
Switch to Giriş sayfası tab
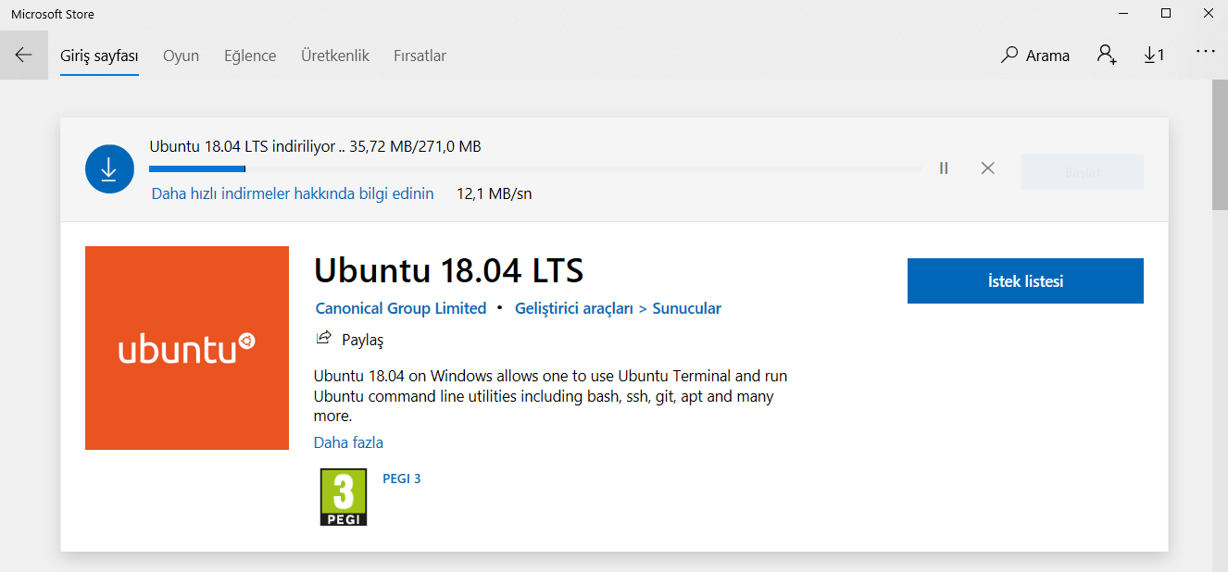tap(99, 56)
